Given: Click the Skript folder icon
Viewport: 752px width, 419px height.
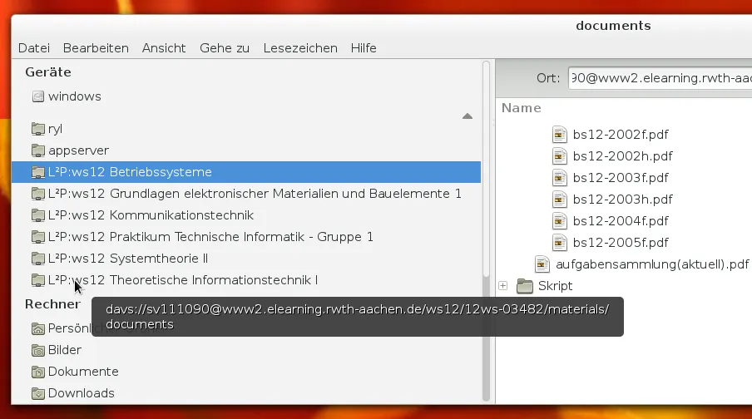Looking at the screenshot, I should pyautogui.click(x=525, y=286).
